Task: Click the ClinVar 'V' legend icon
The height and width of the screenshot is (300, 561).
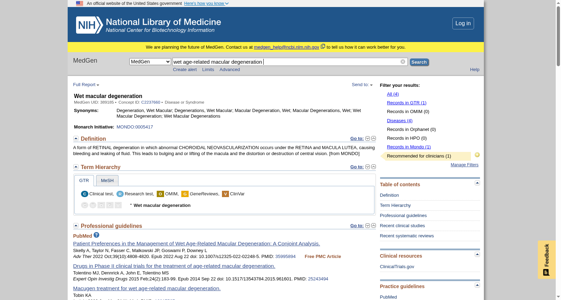Action: point(225,194)
